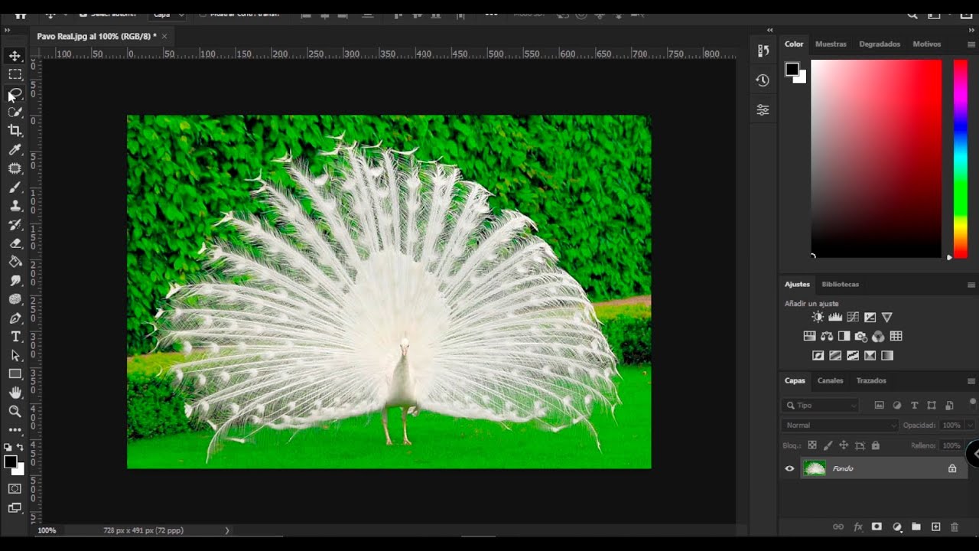Select the Lasso tool
Image resolution: width=979 pixels, height=551 pixels.
click(x=15, y=93)
